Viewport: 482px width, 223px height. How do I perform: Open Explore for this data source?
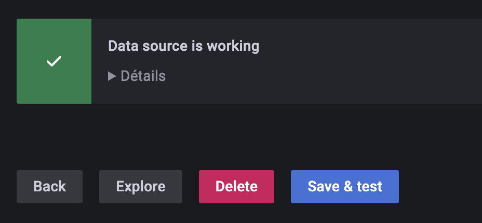(141, 187)
